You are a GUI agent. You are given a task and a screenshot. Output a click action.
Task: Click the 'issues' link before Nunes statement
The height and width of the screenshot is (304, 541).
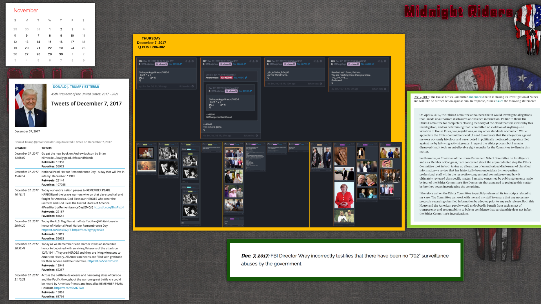499,101
